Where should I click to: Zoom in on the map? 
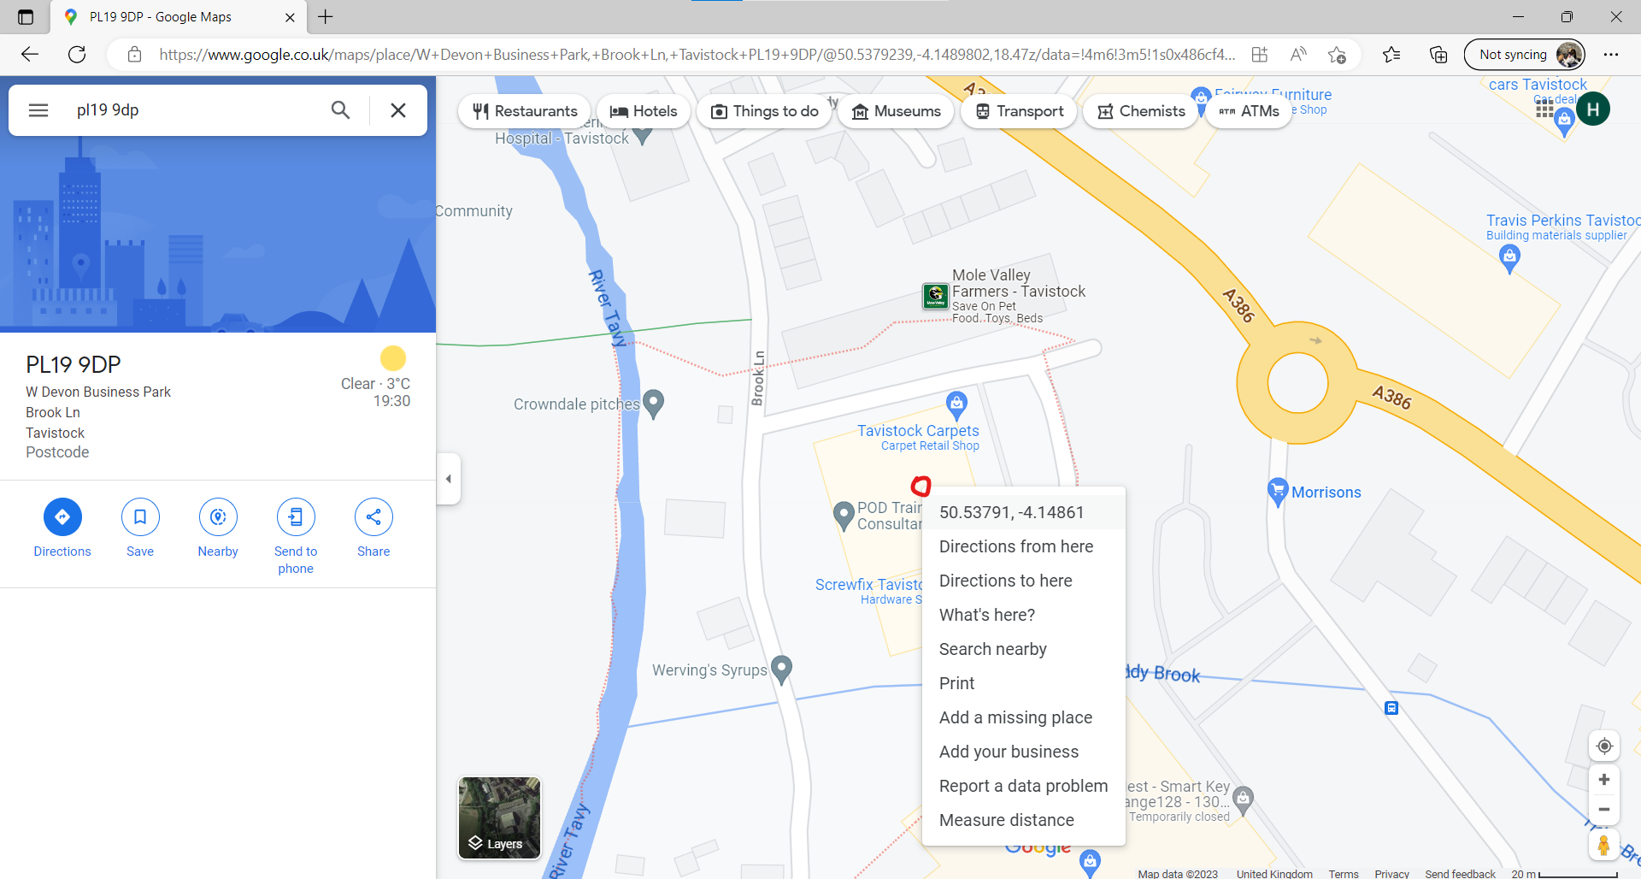pyautogui.click(x=1604, y=780)
